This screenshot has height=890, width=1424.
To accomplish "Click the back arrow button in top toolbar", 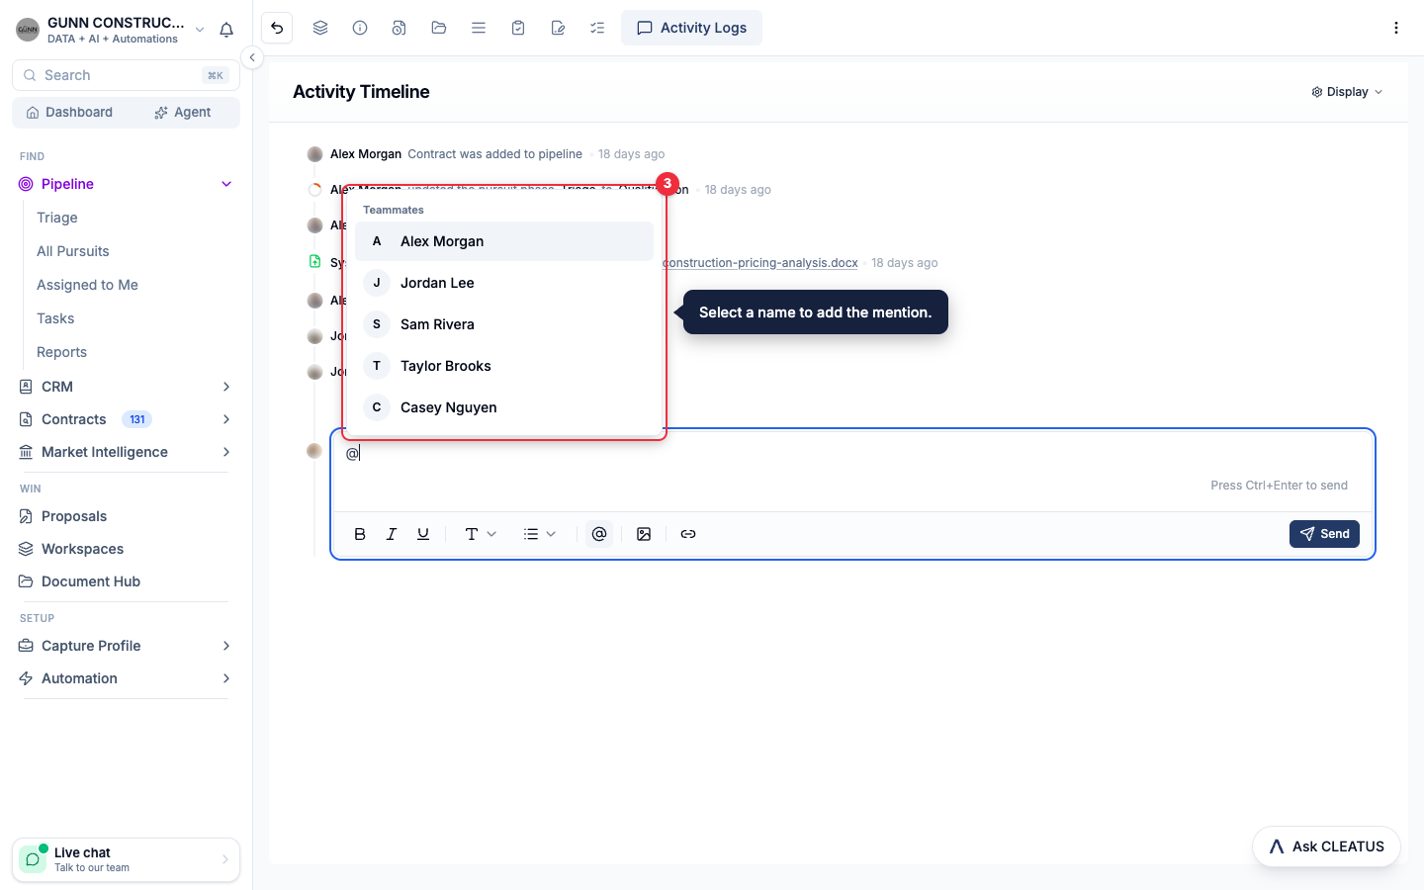I will coord(277,28).
